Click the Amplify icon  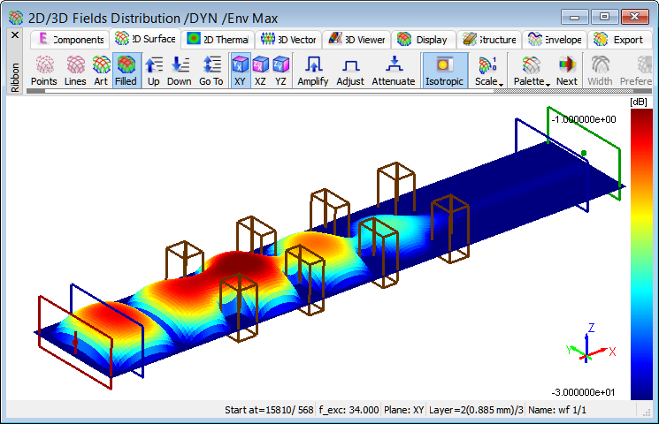(313, 71)
